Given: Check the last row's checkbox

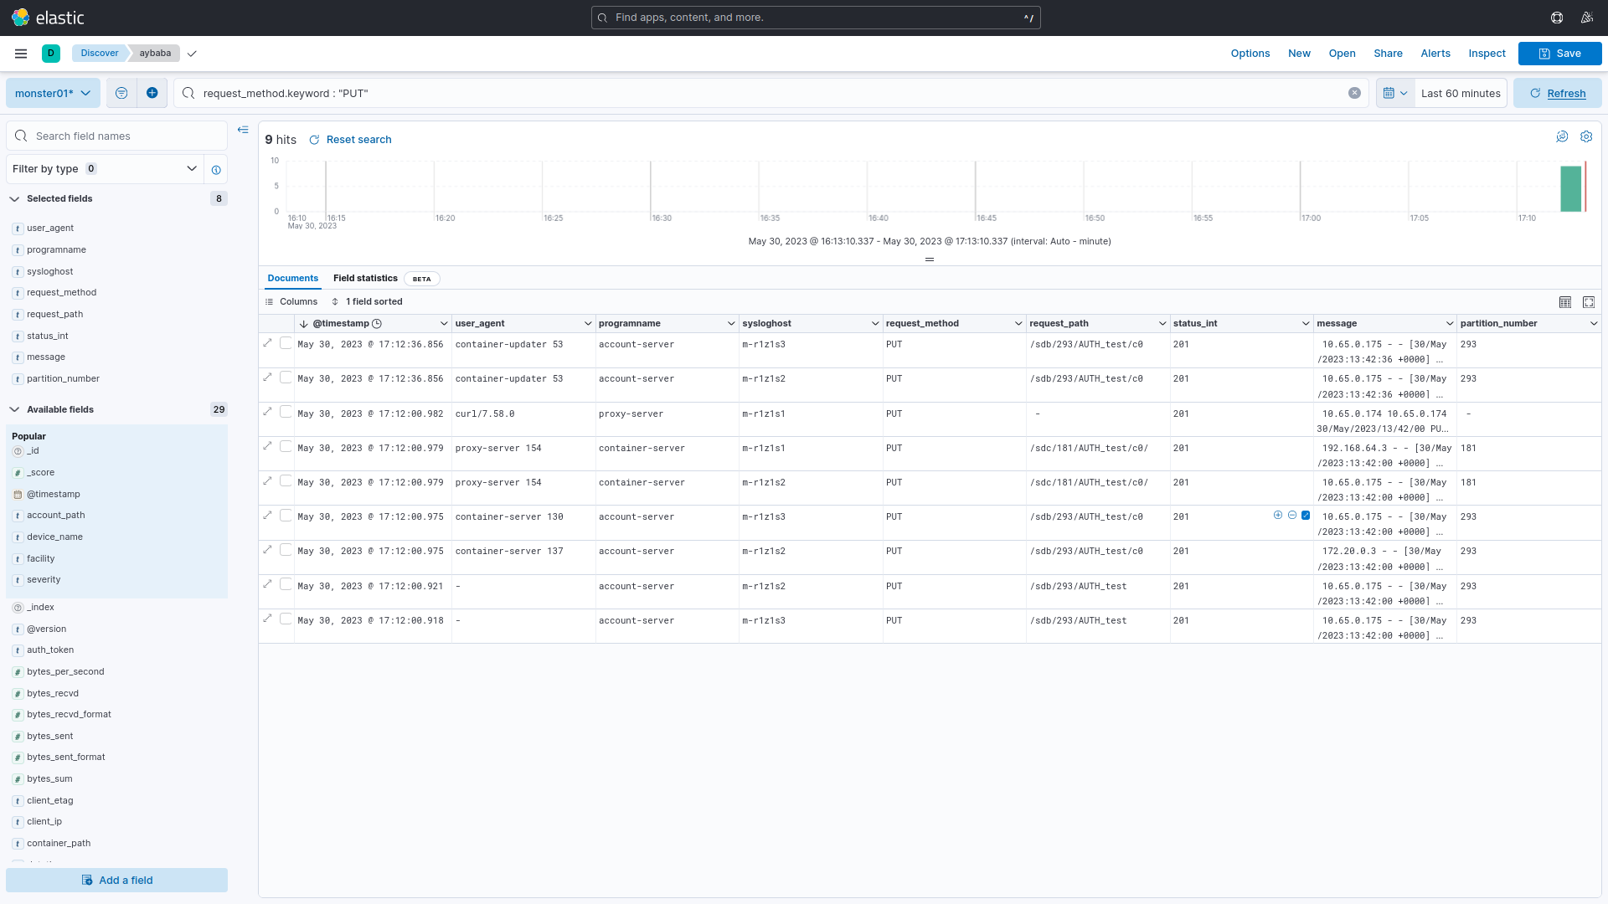Looking at the screenshot, I should click(x=286, y=619).
